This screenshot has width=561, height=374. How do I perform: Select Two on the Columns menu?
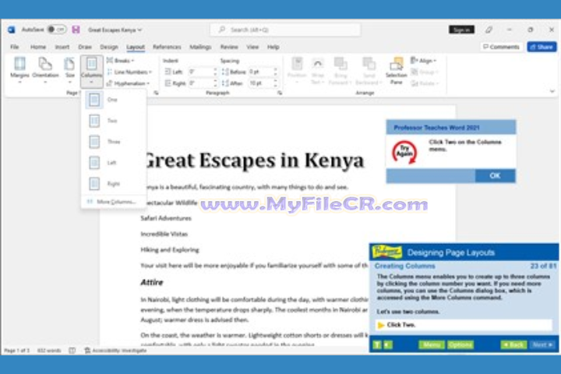114,121
